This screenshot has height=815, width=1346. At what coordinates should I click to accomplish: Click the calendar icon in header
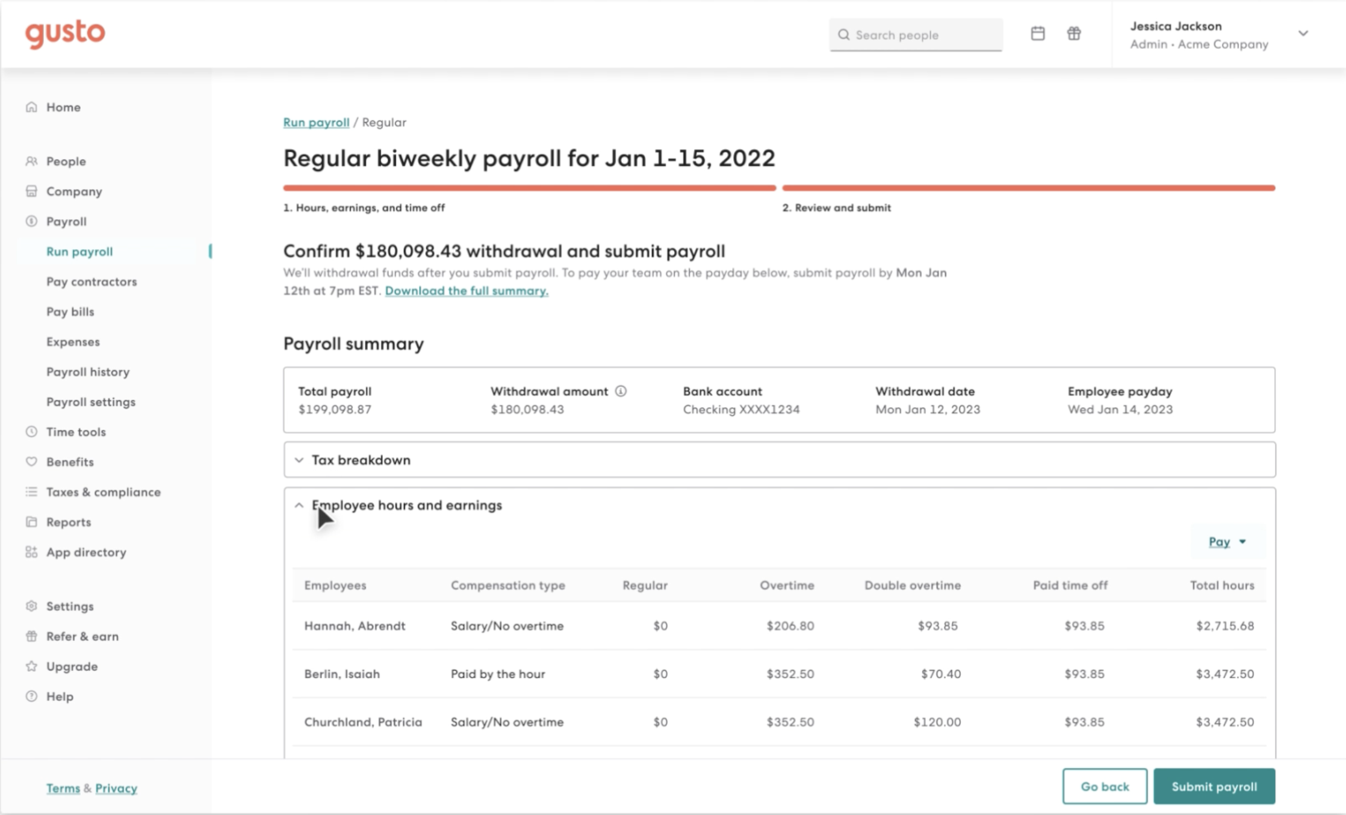(1037, 34)
